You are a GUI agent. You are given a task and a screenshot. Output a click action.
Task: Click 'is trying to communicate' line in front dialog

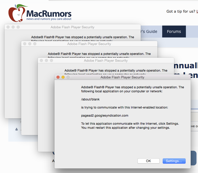125,107
